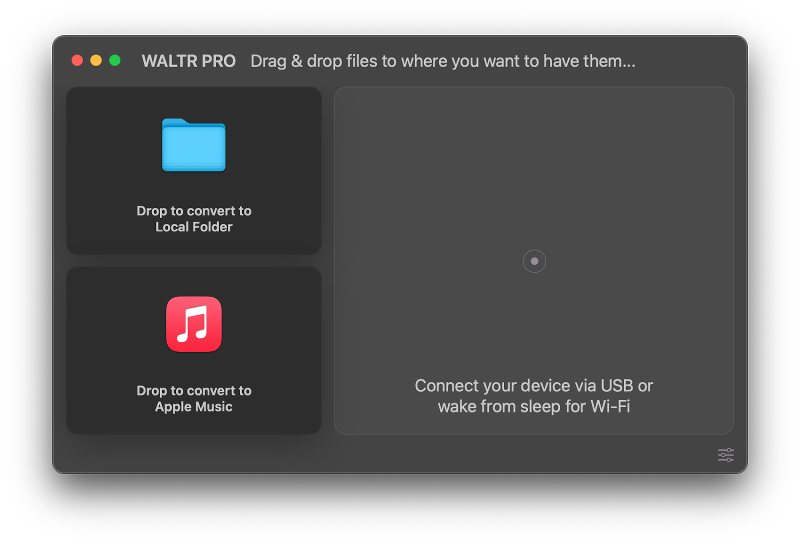800x543 pixels.
Task: Click the WALTR PRO title text
Action: point(188,61)
